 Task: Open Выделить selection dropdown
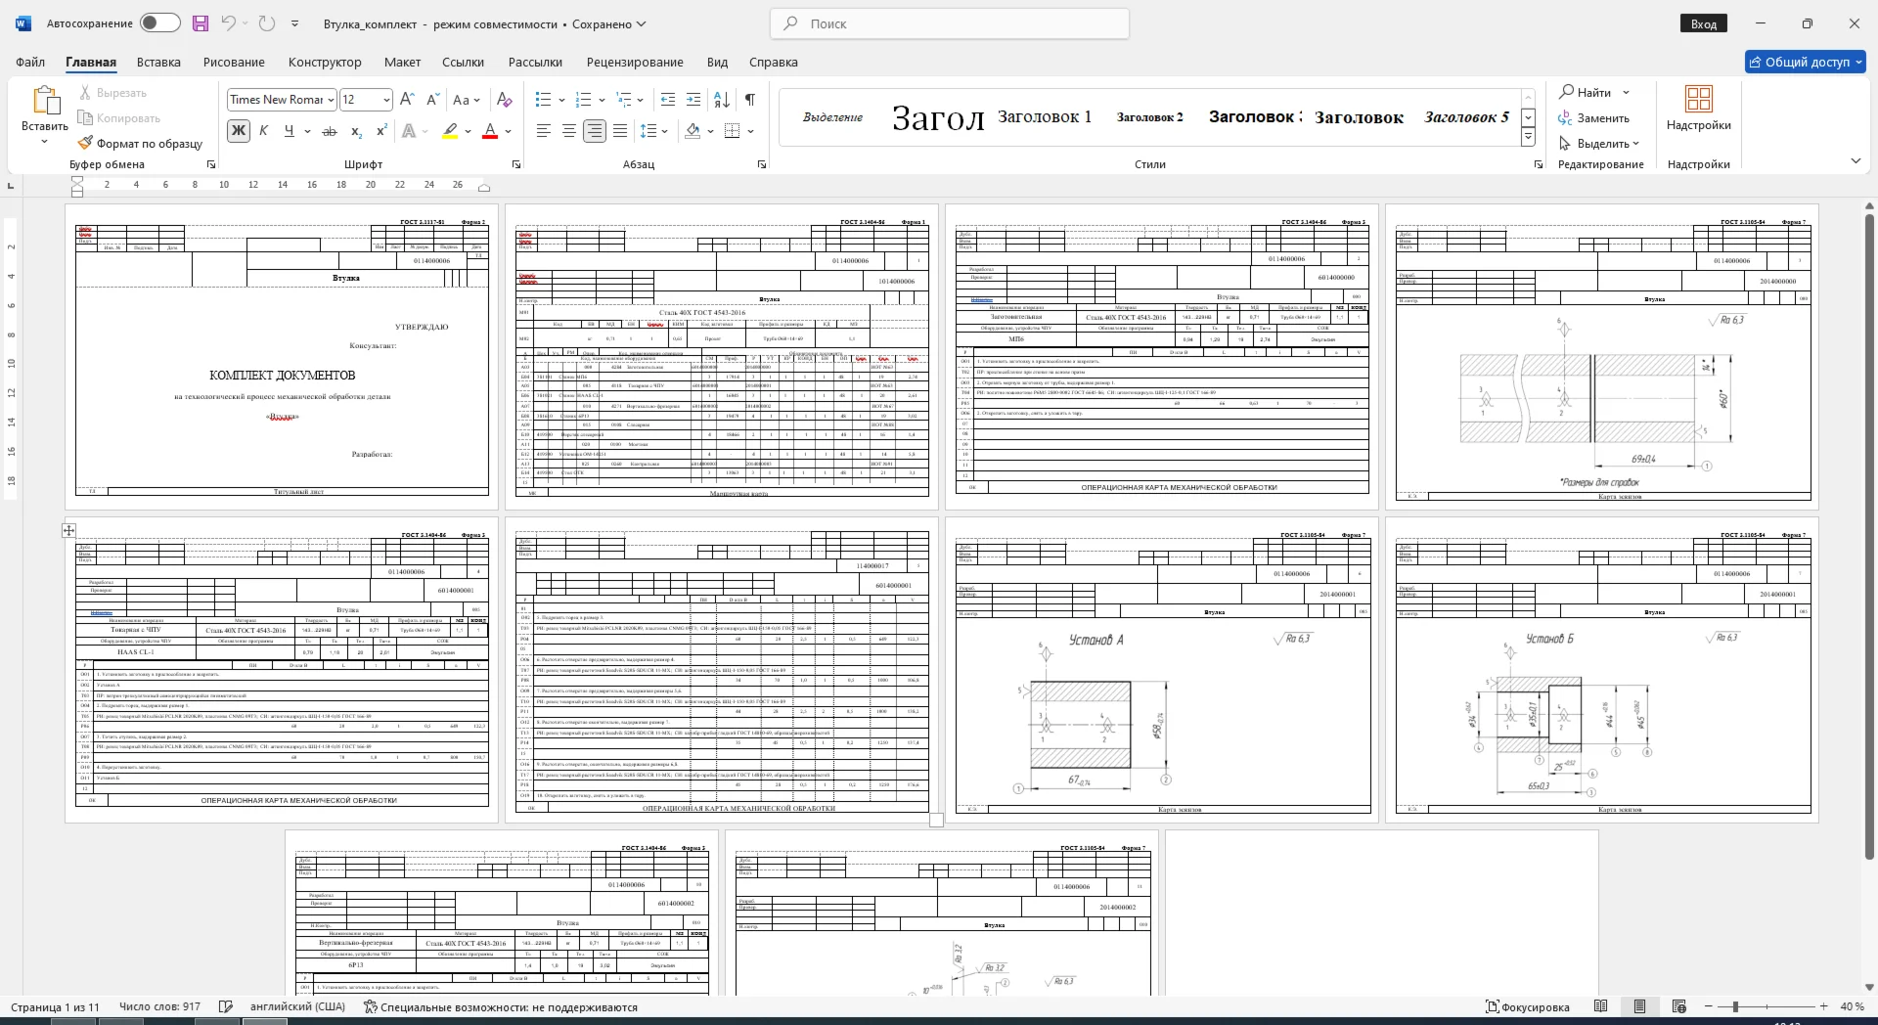tap(1598, 144)
